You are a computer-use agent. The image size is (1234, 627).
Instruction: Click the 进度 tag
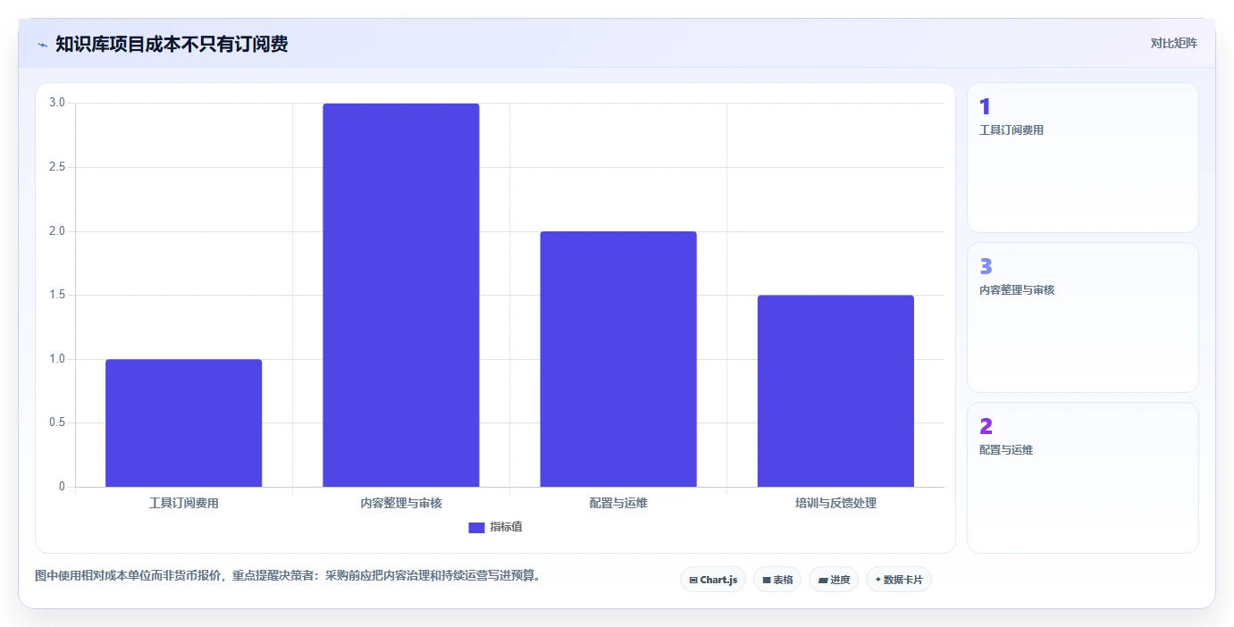tap(834, 580)
